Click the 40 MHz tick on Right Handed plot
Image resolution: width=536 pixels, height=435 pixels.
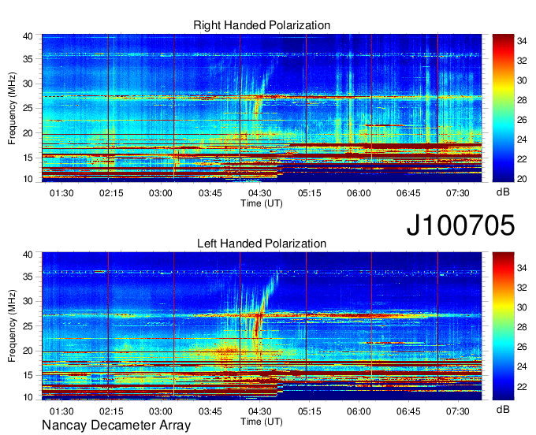tap(28, 36)
